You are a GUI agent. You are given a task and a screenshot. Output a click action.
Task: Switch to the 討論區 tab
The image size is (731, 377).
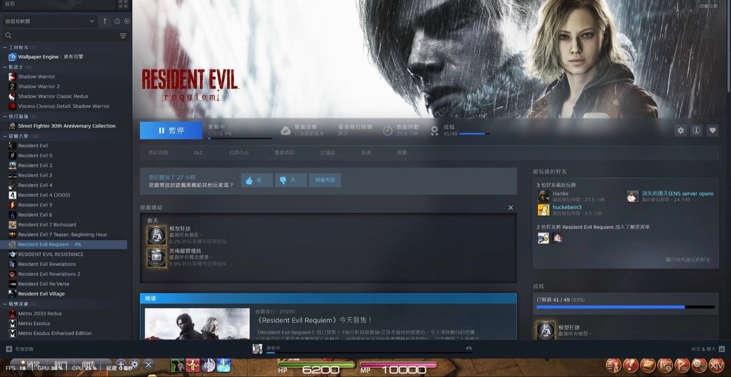point(328,153)
